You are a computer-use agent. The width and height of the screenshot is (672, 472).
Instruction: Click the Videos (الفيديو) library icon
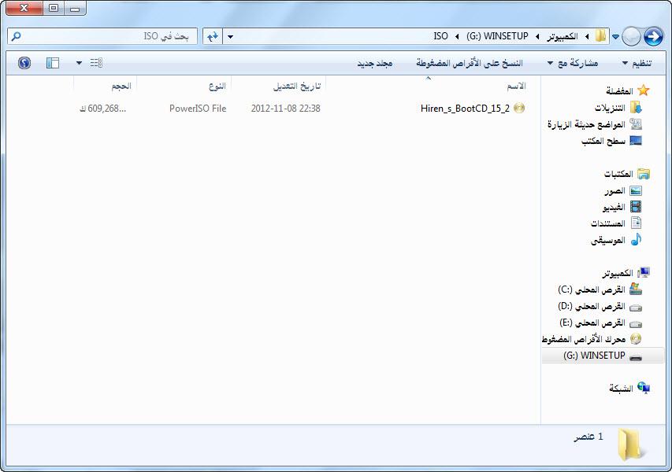pyautogui.click(x=636, y=207)
